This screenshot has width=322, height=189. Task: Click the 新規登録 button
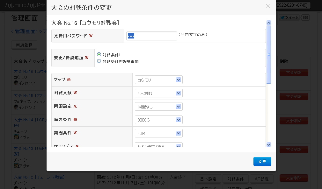tap(24, 45)
